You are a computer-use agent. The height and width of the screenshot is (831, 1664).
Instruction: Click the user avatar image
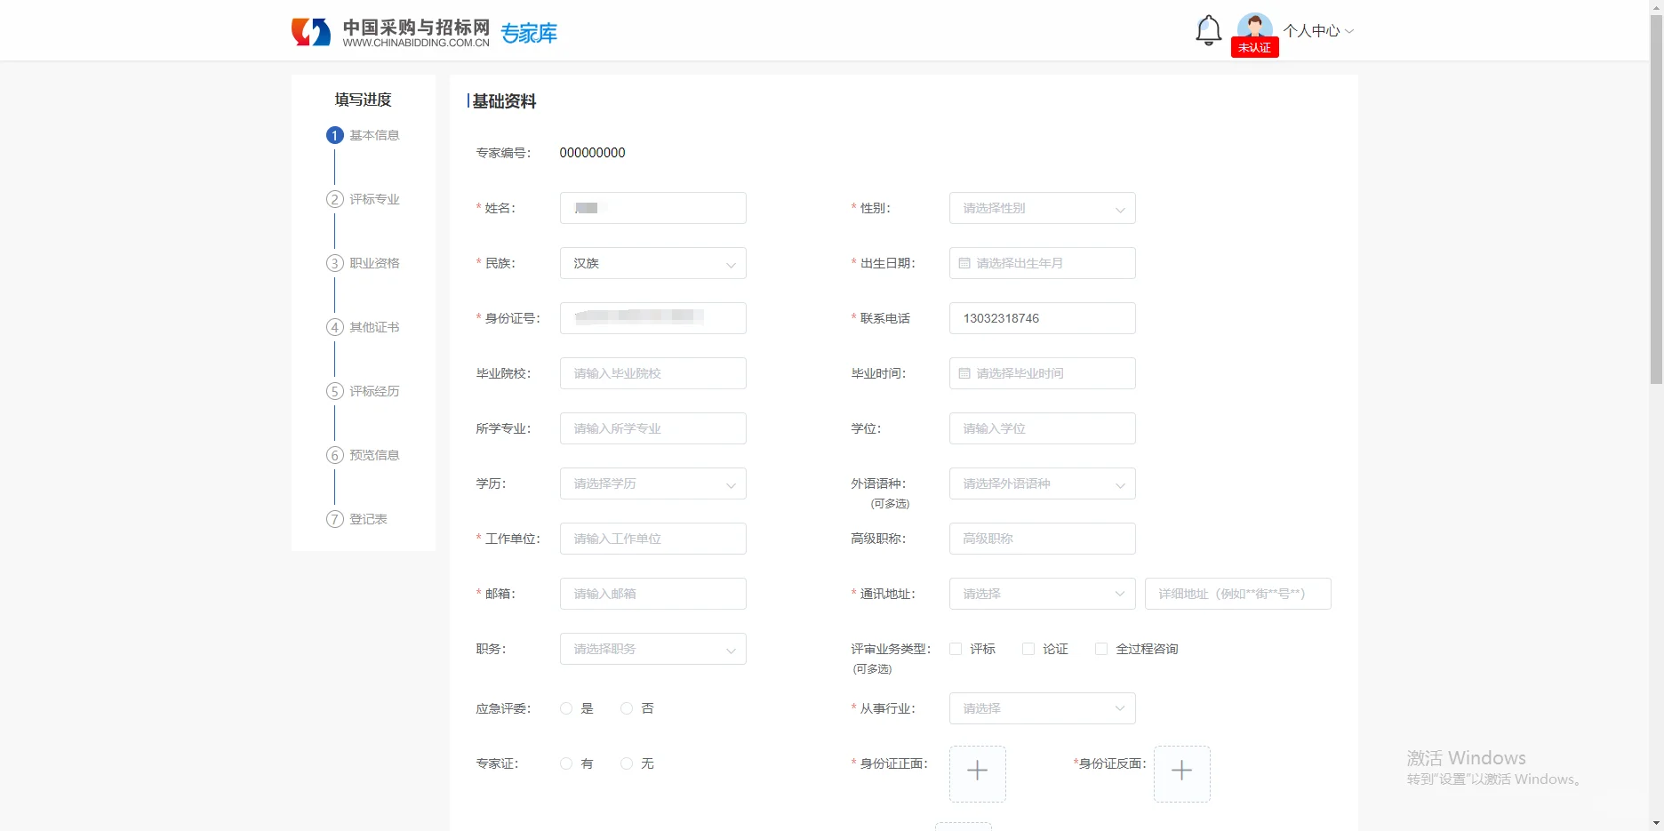[1254, 25]
